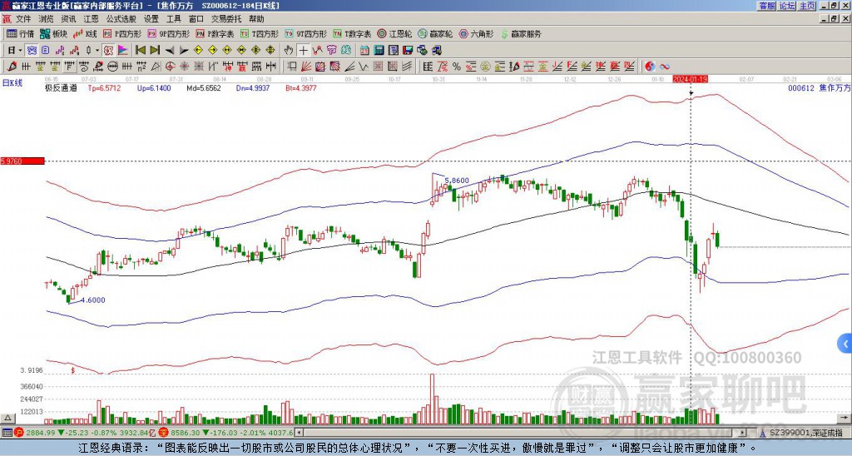Open the 交易委托 menu
The width and height of the screenshot is (852, 456).
tap(226, 19)
